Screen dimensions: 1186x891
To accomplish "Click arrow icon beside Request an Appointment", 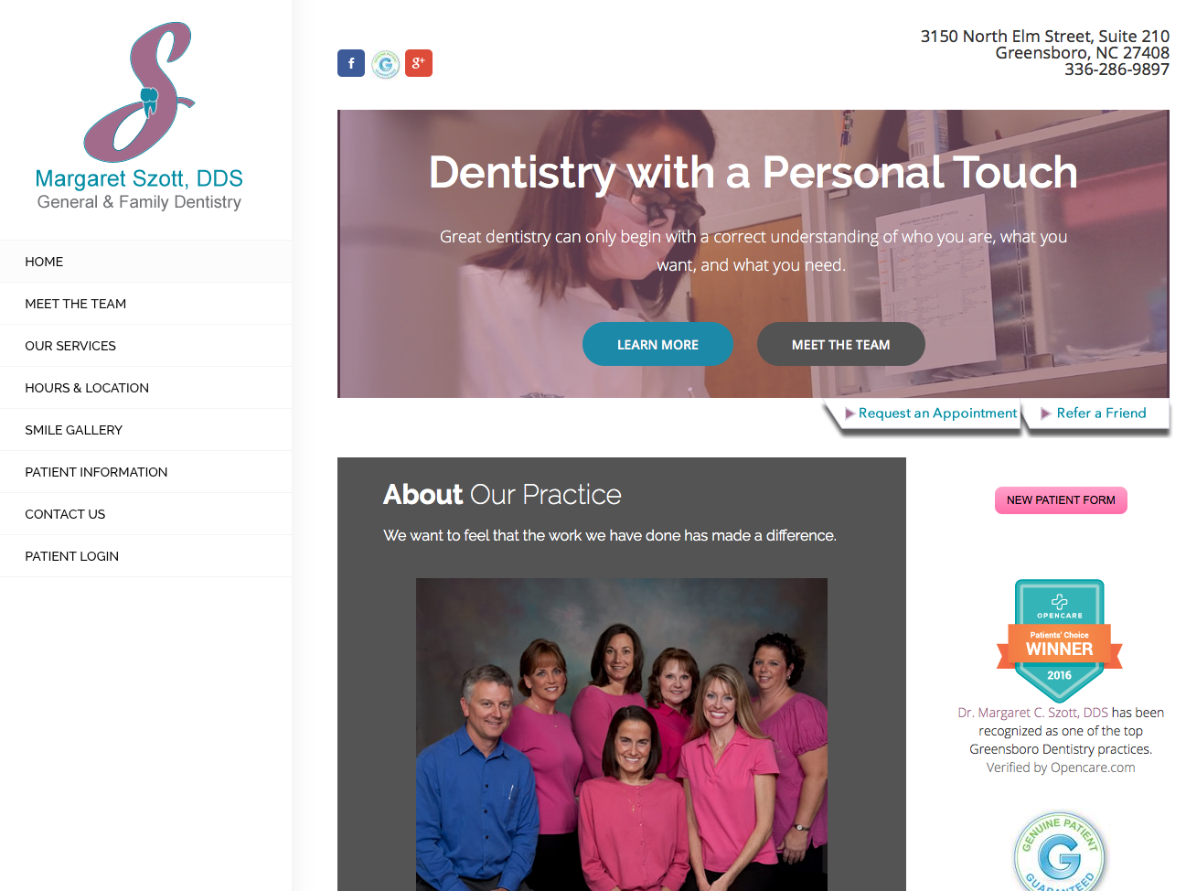I will [849, 413].
